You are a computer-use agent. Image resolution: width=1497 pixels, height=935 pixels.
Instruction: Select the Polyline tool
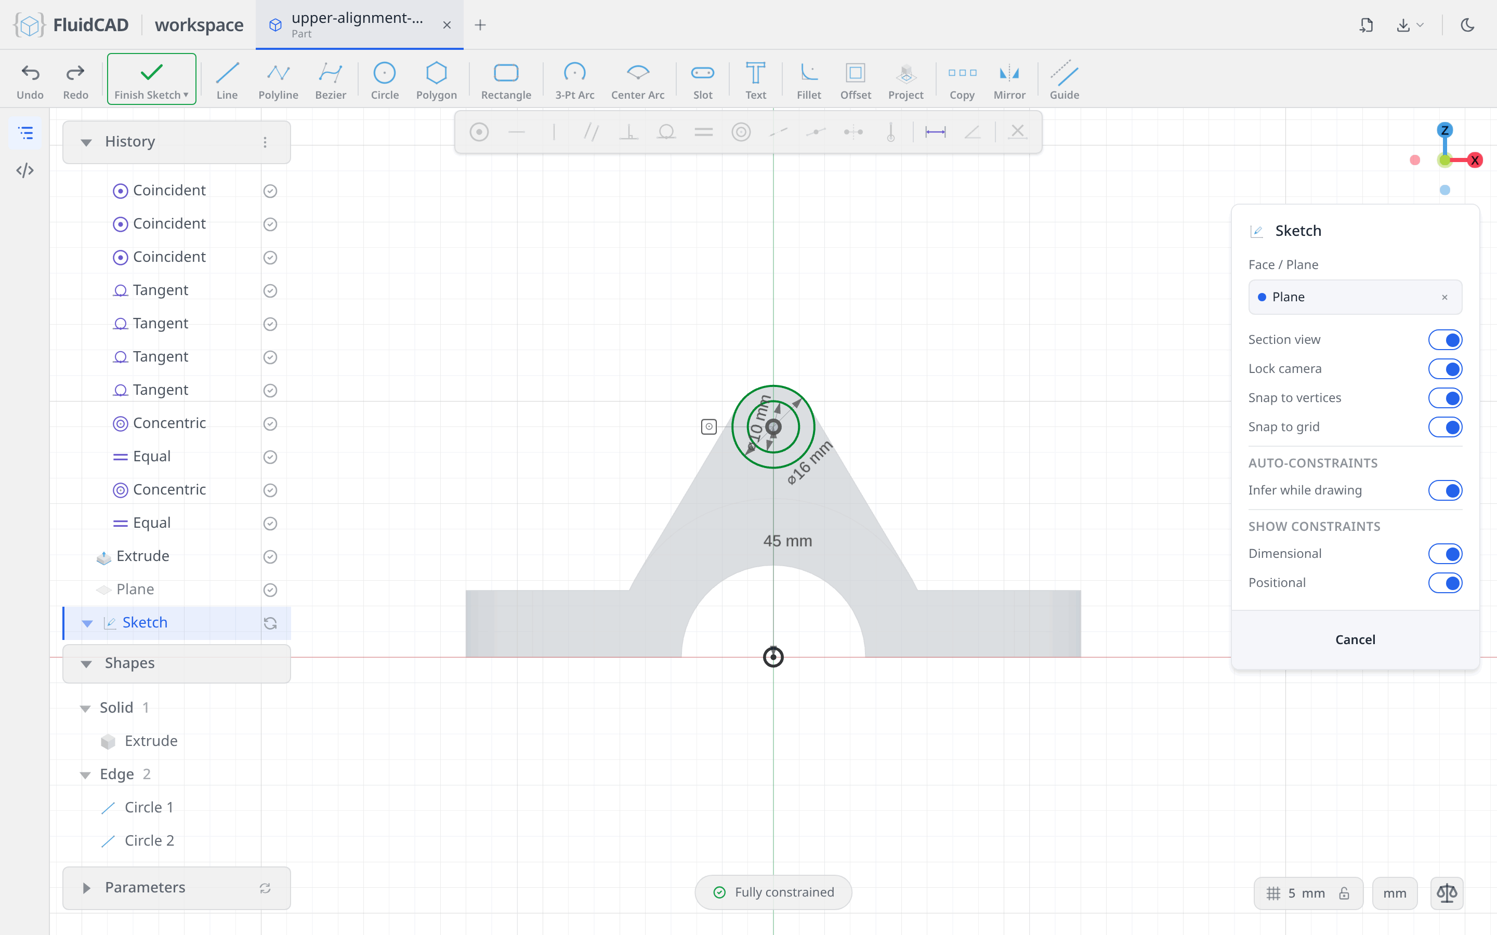pos(279,80)
